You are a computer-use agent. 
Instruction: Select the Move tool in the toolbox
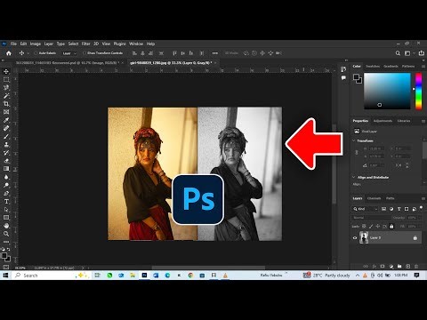[6, 71]
